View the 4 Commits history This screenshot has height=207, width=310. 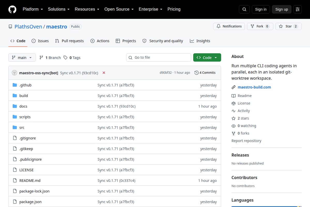[x=205, y=73]
